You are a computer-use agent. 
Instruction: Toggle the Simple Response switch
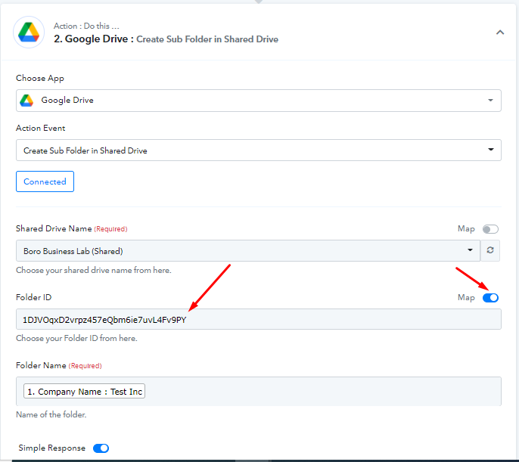click(x=101, y=448)
